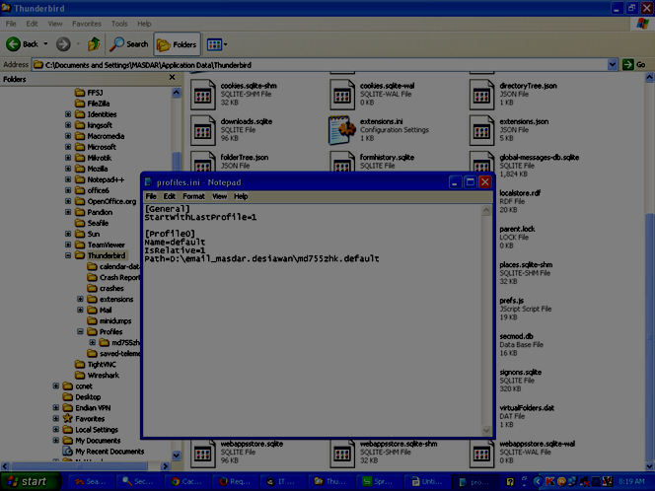Open the Search pane from toolbar
Image resolution: width=655 pixels, height=491 pixels.
pyautogui.click(x=128, y=43)
